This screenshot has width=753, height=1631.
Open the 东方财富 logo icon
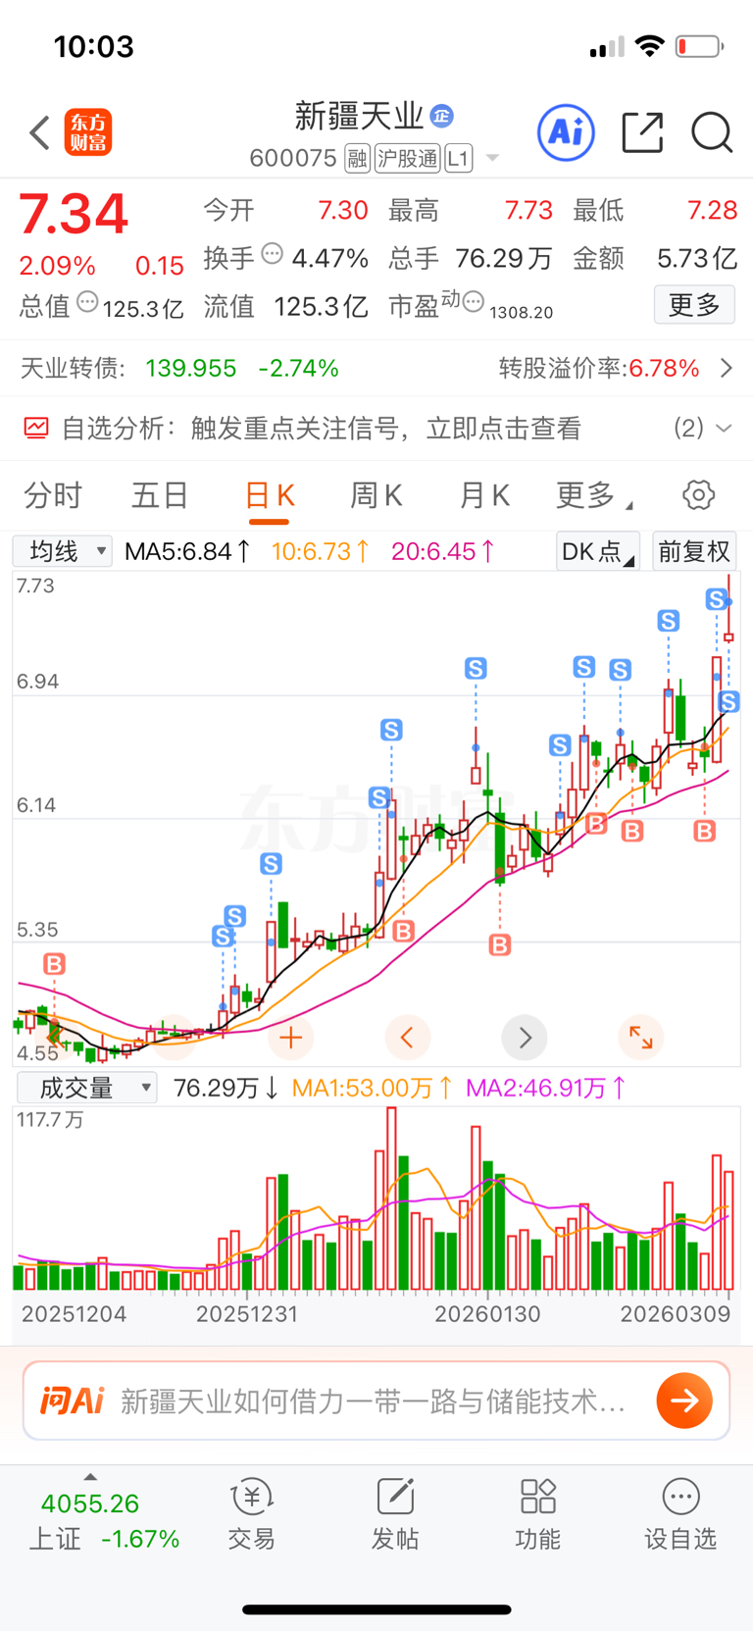(x=88, y=132)
